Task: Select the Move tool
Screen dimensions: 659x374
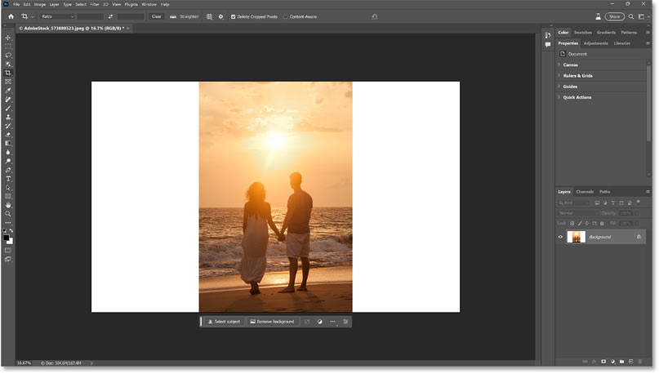Action: click(8, 38)
